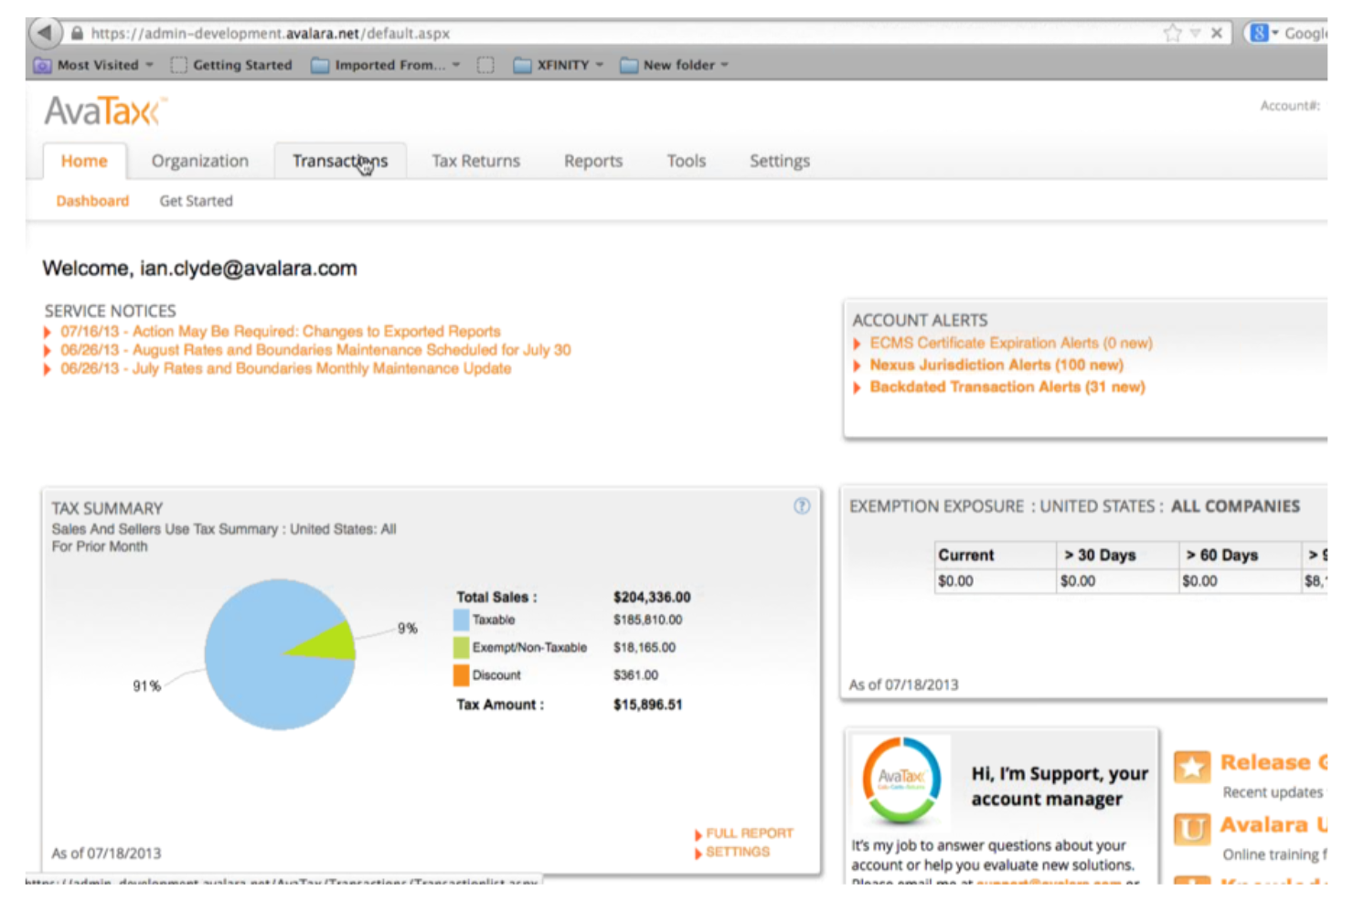Click the Tax Summary help question icon
The width and height of the screenshot is (1353, 902).
[802, 506]
